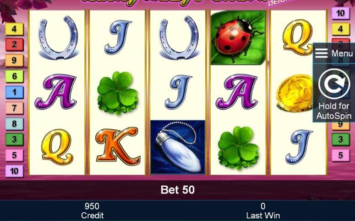The height and width of the screenshot is (221, 355).
Task: Click the orange K symbol
Action: pyautogui.click(x=118, y=146)
